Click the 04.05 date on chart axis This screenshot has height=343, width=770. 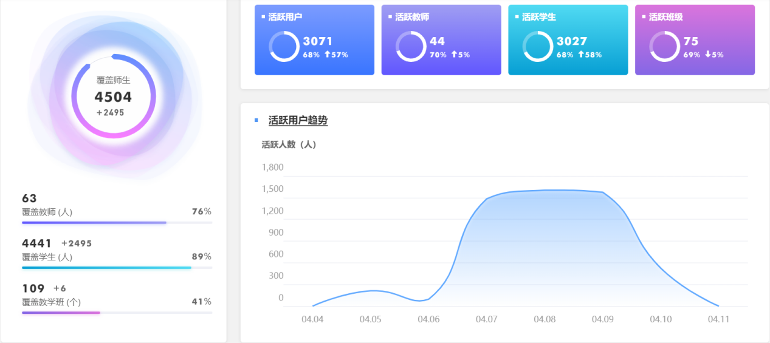coord(370,319)
